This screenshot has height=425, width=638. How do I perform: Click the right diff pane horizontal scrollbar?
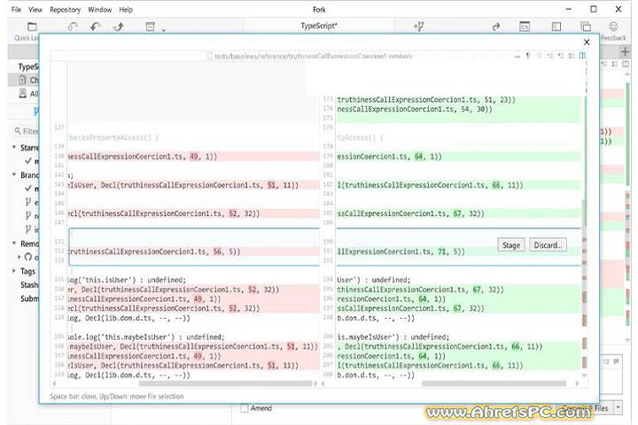point(494,383)
